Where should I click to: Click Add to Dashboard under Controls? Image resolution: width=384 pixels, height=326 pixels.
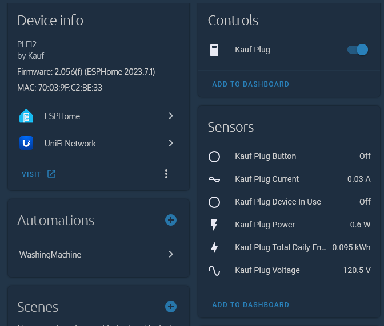click(x=250, y=84)
